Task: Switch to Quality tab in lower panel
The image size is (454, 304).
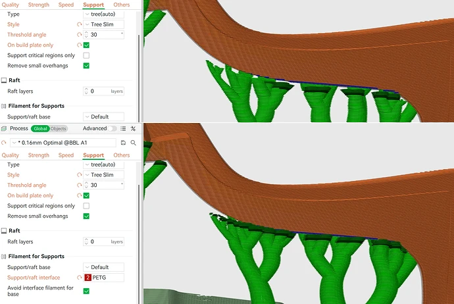Action: [x=11, y=155]
